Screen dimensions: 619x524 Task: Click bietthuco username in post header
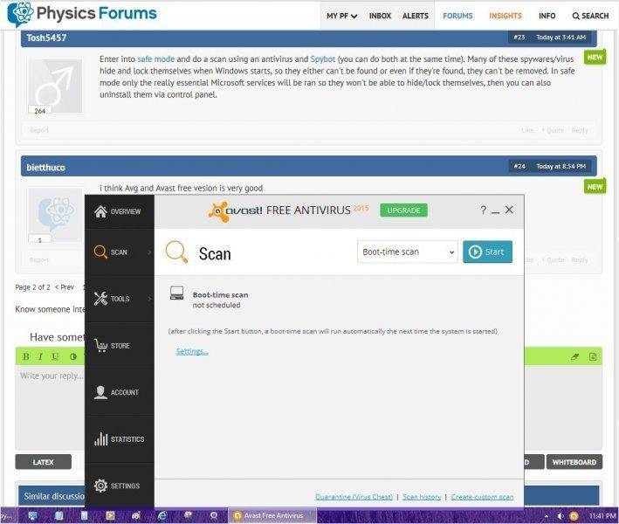click(x=45, y=168)
